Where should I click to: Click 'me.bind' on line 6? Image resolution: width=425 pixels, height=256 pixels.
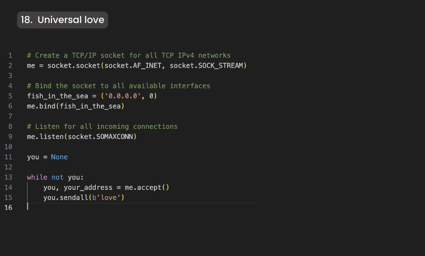(x=41, y=106)
